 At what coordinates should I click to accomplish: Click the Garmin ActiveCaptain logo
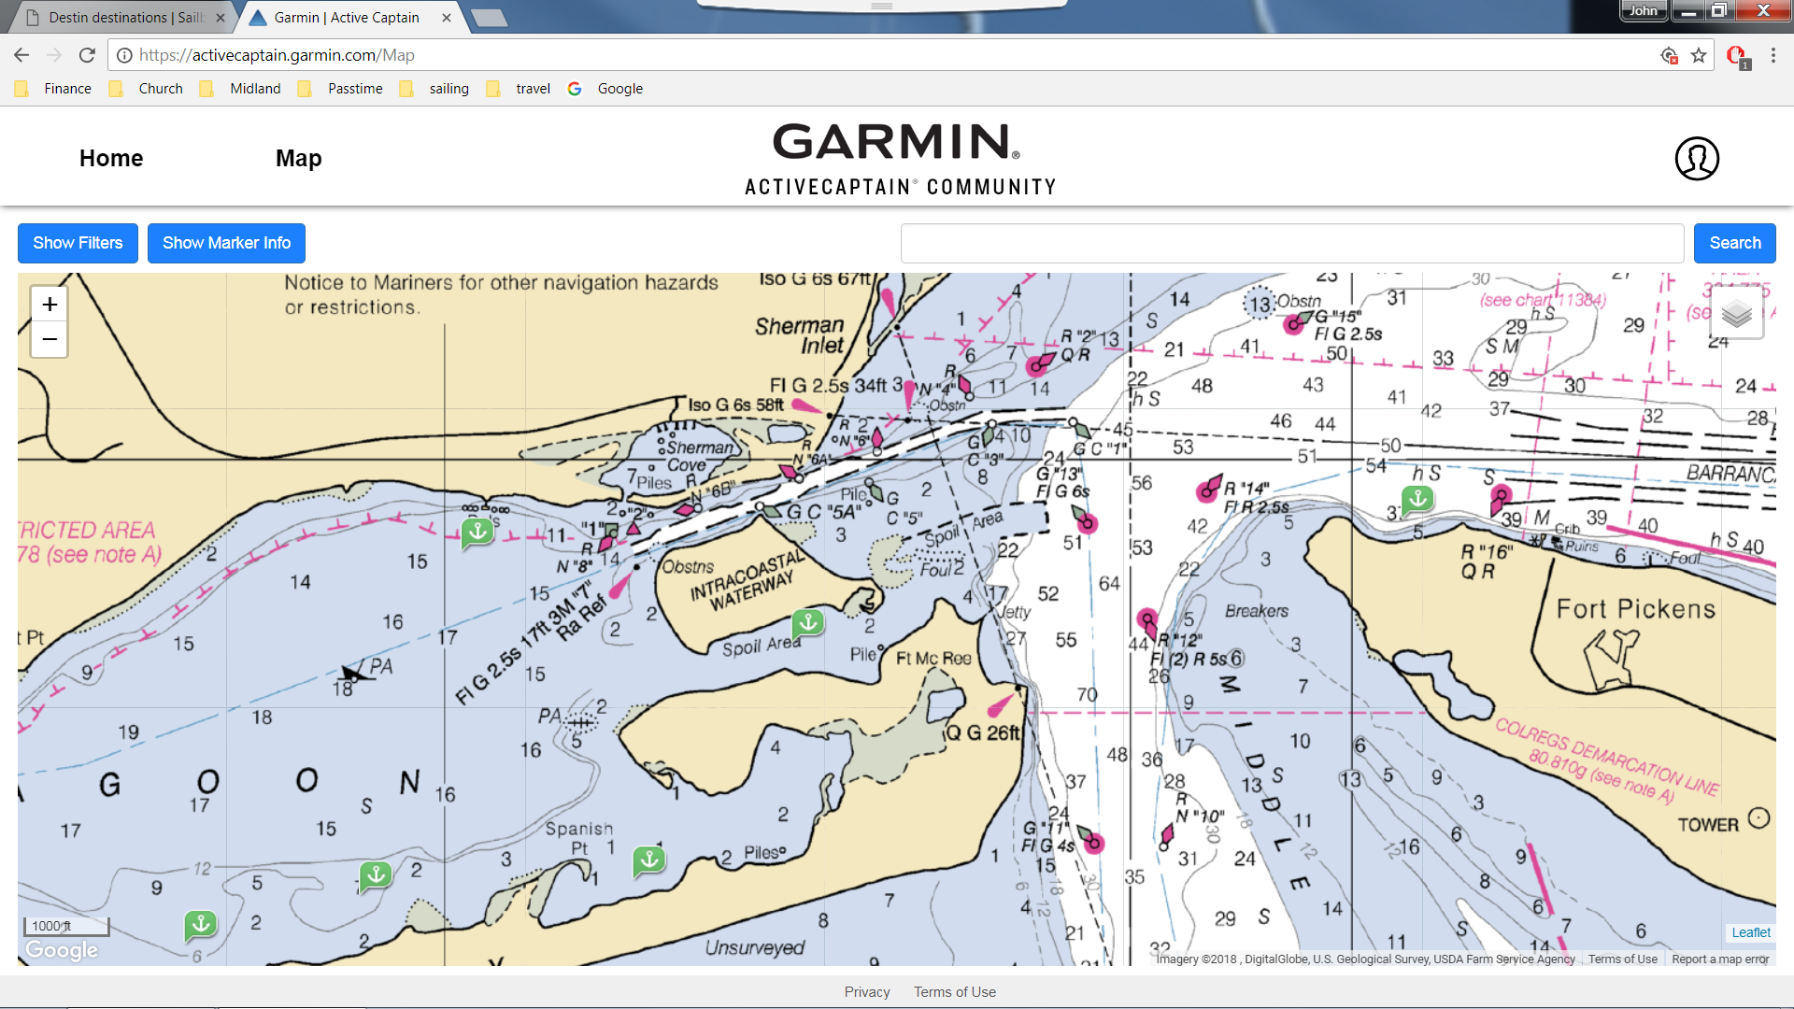(900, 160)
